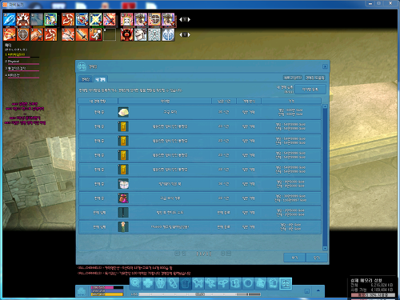The image size is (400, 300).
Task: Click the small save disk icon in bottom bar
Action: 306,291
